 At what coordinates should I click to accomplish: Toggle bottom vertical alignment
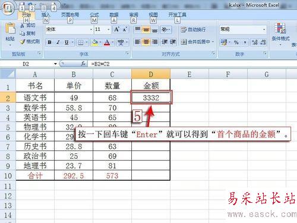tap(154, 30)
